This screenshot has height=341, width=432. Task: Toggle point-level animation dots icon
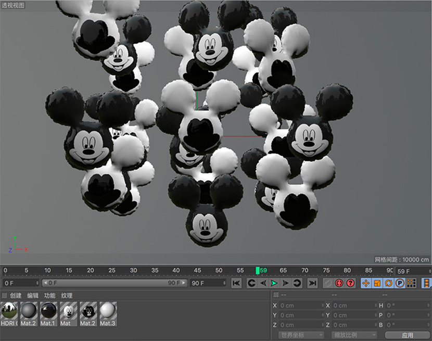(411, 283)
